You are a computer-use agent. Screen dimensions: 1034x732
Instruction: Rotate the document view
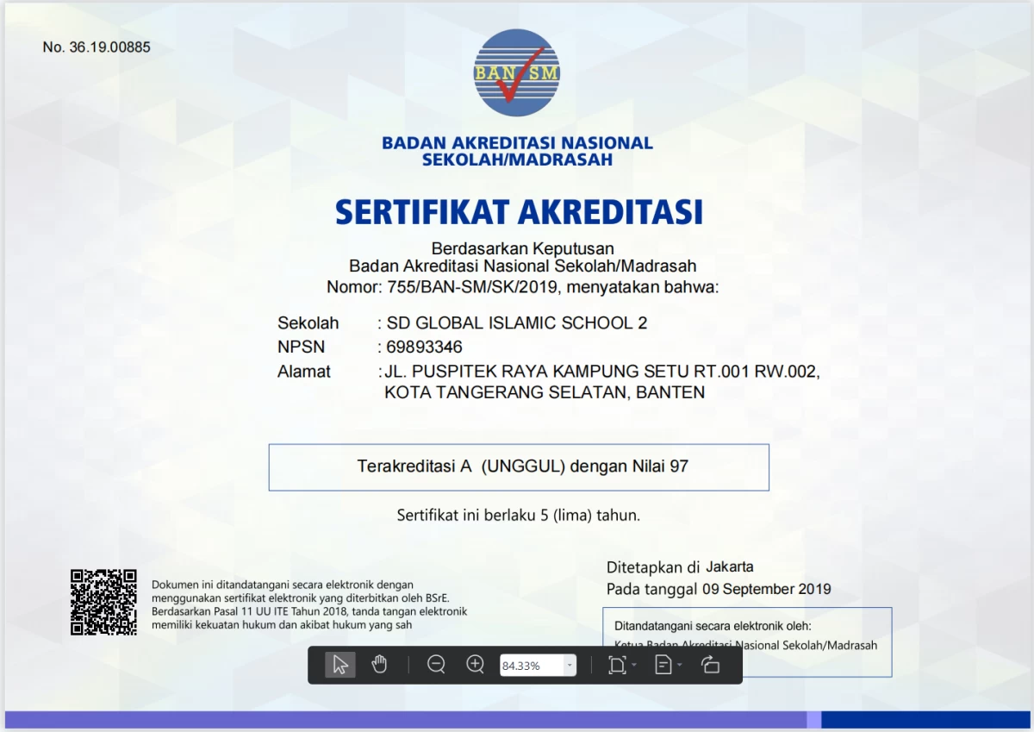(710, 665)
